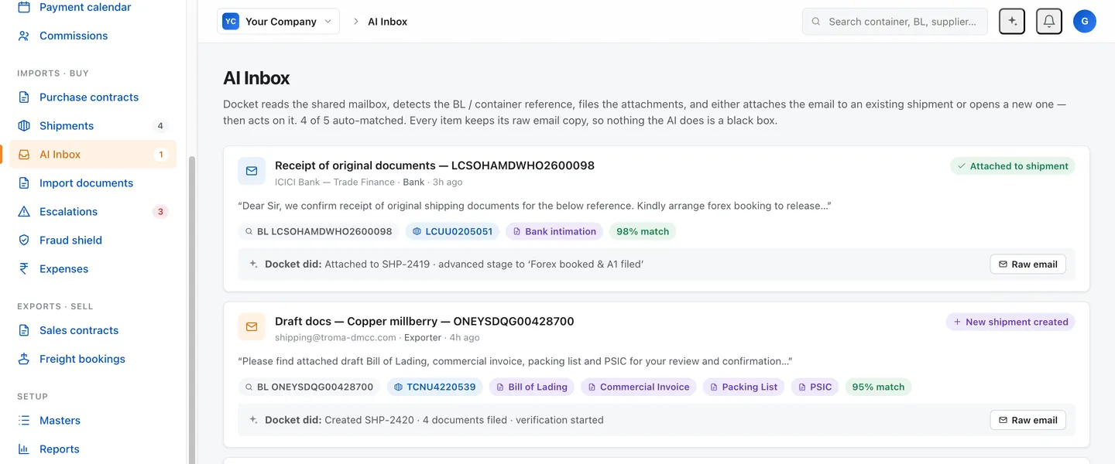Click the Commercial Invoice chip
This screenshot has height=464, width=1115.
click(639, 387)
